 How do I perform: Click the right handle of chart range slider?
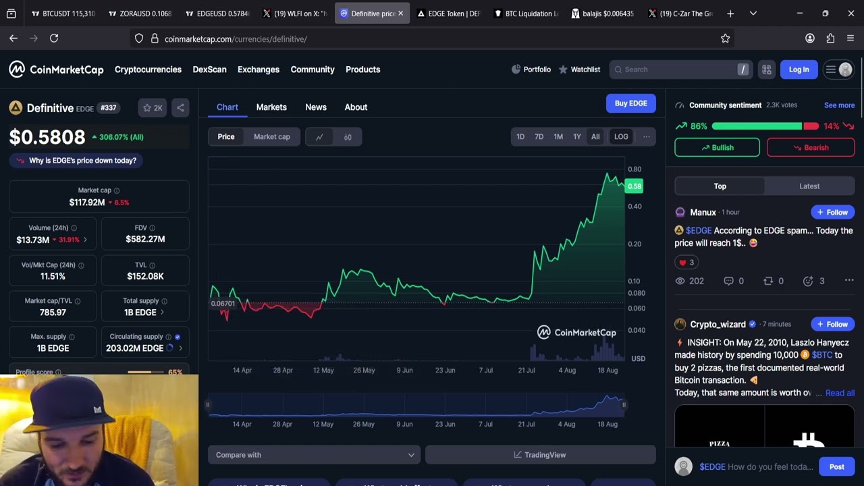pos(624,405)
